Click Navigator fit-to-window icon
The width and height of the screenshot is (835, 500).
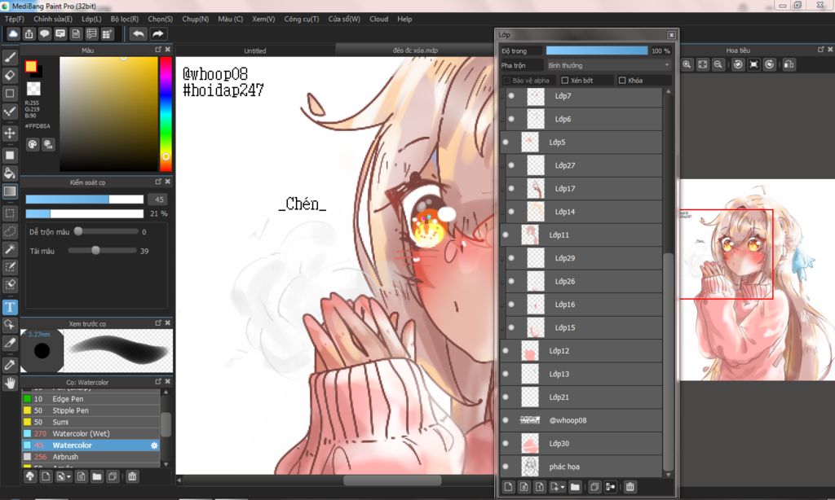click(x=703, y=64)
